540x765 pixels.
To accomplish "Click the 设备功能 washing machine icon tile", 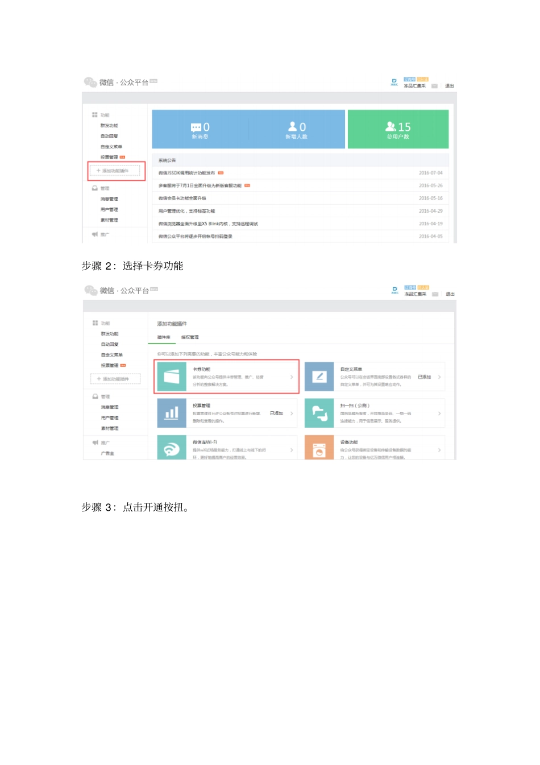I will pos(319,448).
